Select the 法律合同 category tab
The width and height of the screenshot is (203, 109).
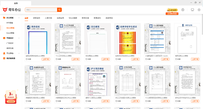pos(60,18)
